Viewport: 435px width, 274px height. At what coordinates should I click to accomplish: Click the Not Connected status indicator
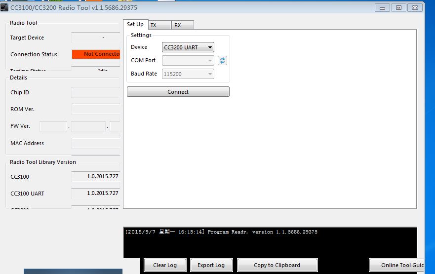tap(96, 54)
